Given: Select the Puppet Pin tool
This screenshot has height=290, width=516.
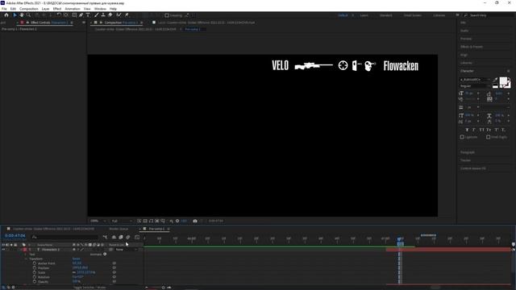Looking at the screenshot, I should [x=127, y=15].
